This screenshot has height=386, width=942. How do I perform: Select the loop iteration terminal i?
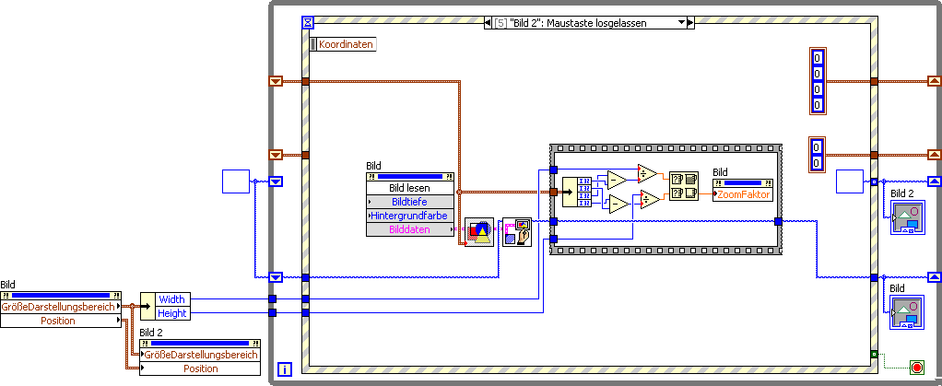point(284,368)
